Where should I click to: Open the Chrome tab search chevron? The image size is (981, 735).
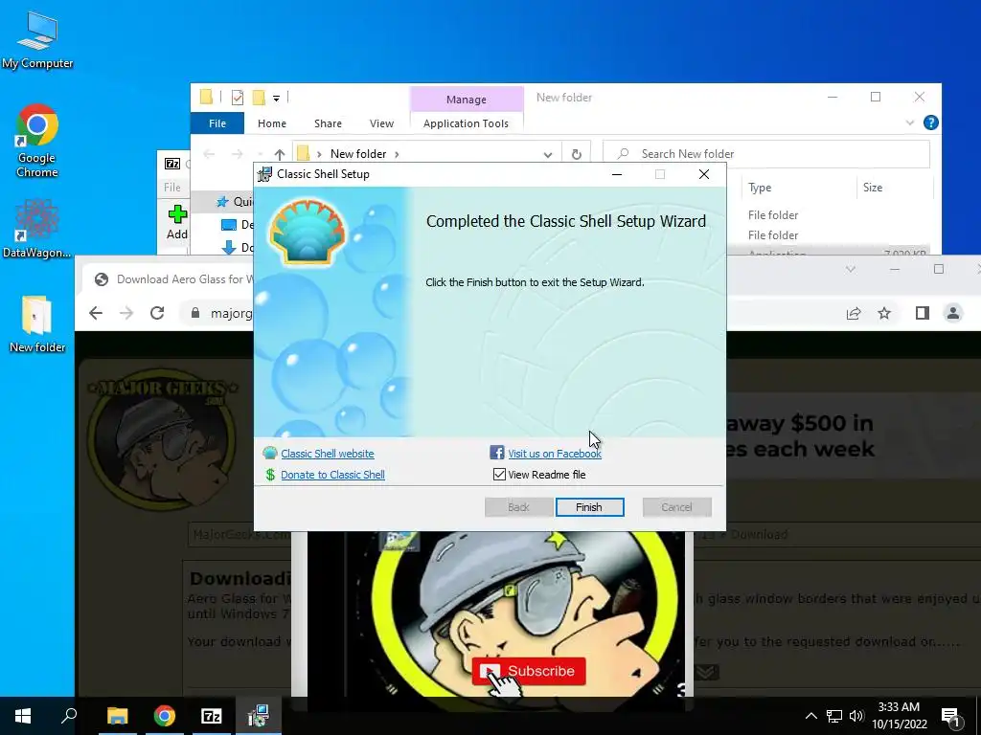point(851,269)
